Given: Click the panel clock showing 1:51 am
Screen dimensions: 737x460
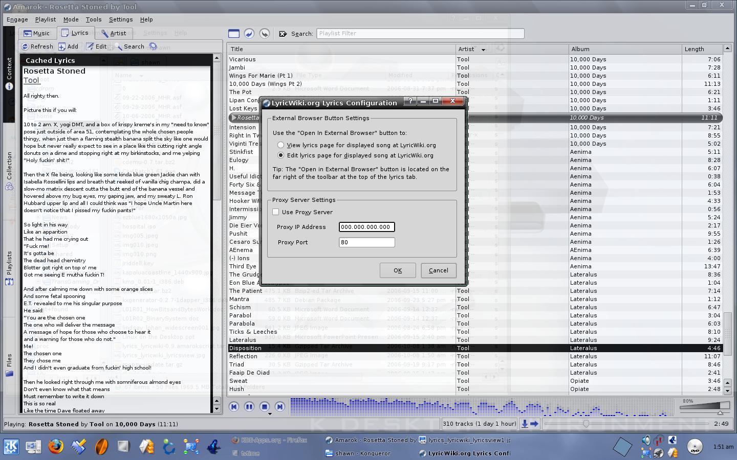Looking at the screenshot, I should (723, 447).
